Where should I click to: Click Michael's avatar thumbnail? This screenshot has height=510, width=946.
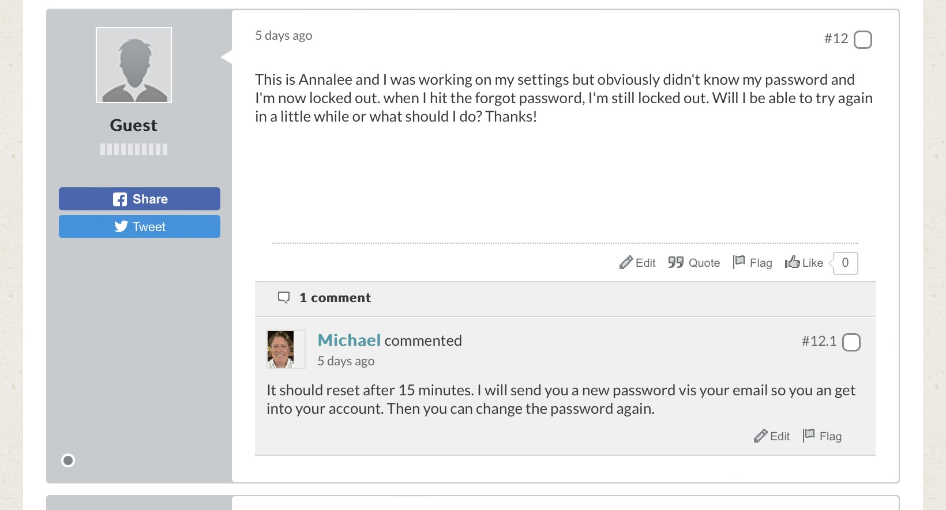coord(281,349)
